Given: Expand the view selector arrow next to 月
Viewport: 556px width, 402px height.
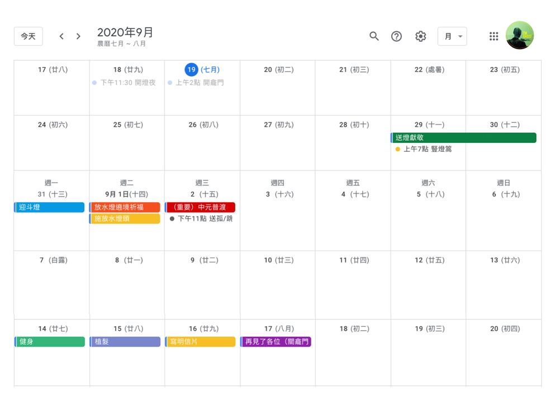Looking at the screenshot, I should point(459,36).
